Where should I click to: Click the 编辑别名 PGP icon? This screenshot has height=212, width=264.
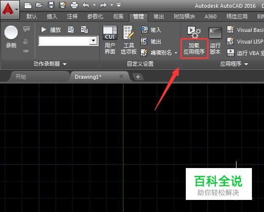coord(144,53)
